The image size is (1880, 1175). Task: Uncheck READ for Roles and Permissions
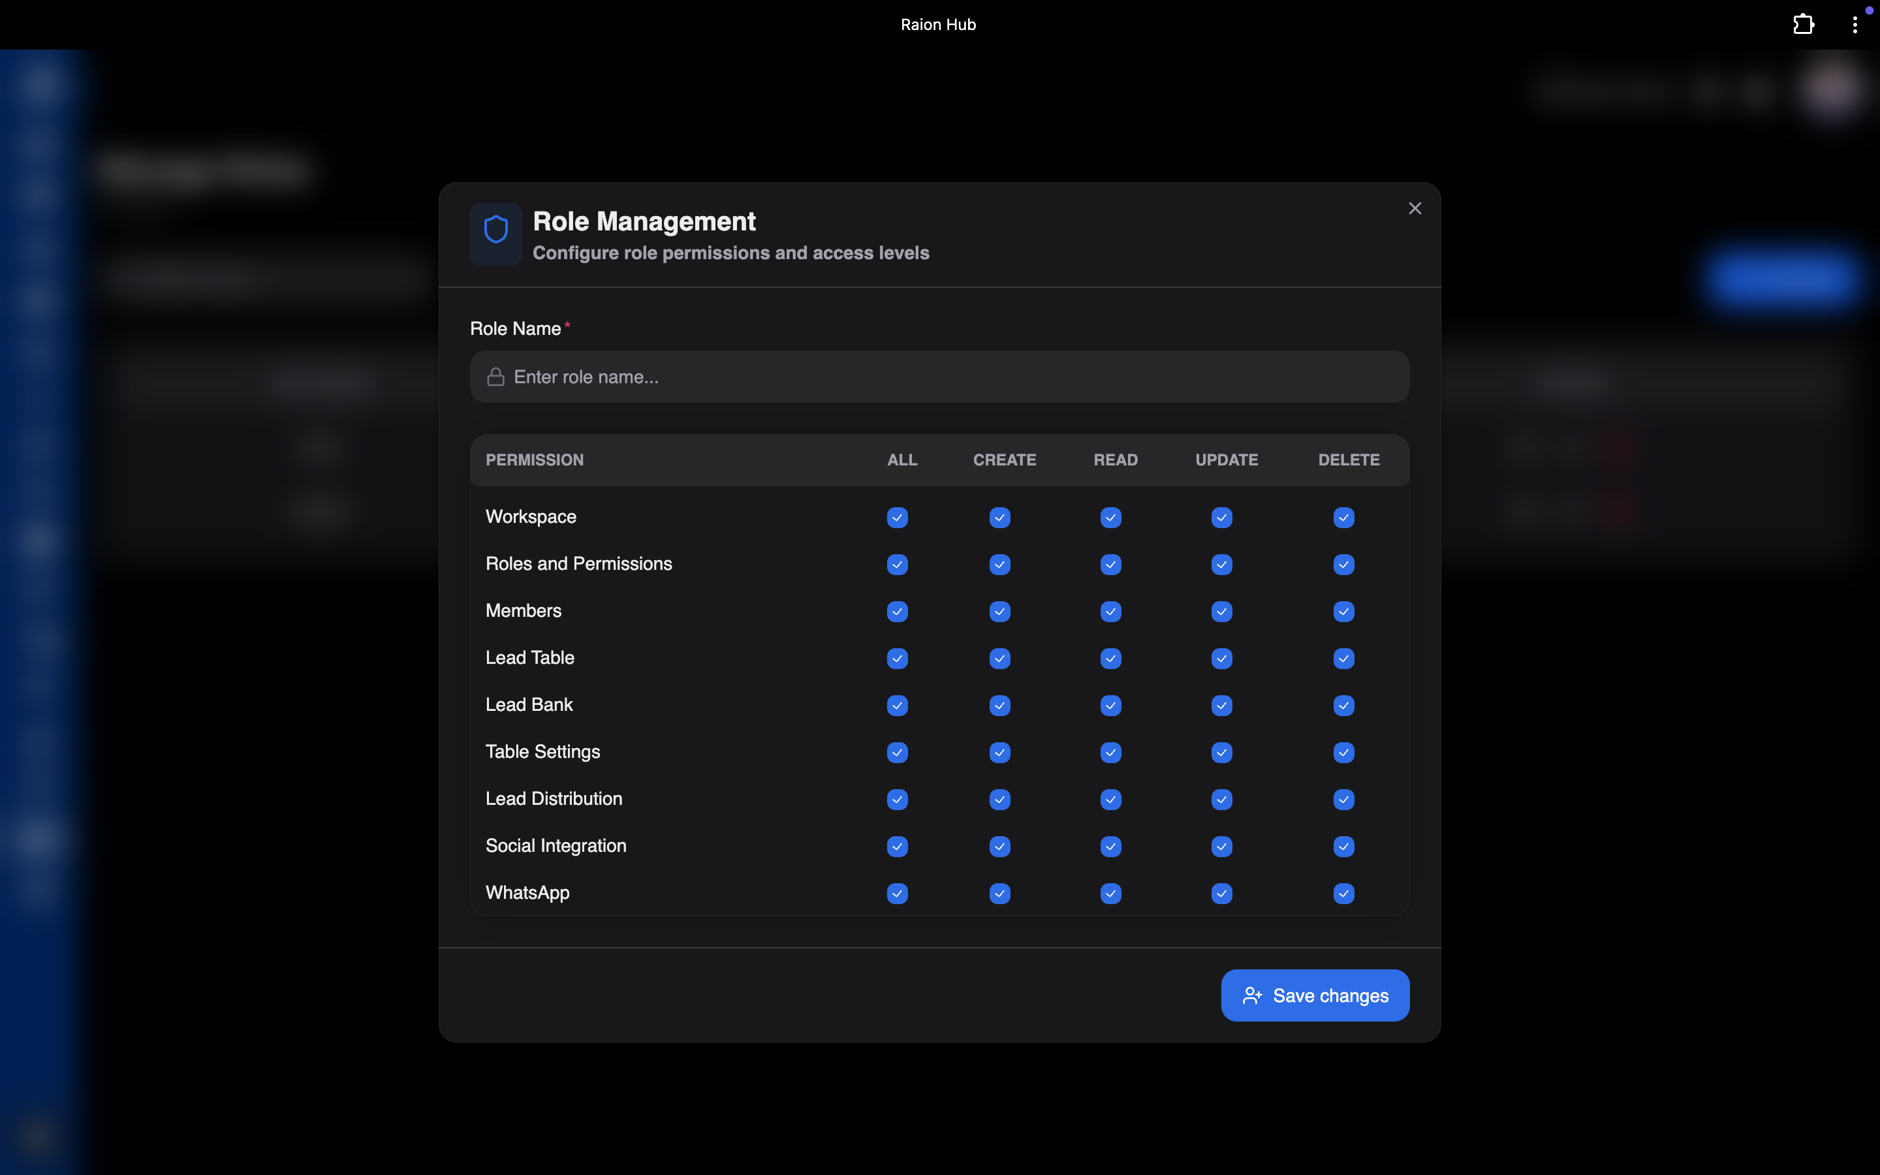[x=1111, y=564]
